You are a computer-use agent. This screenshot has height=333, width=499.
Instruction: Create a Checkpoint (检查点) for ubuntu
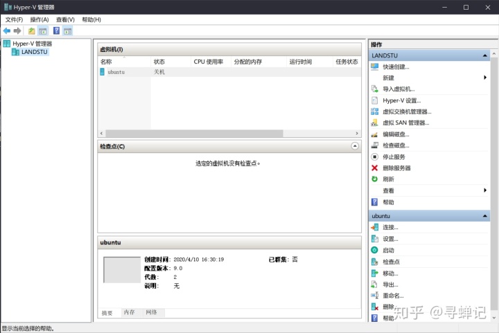[391, 262]
